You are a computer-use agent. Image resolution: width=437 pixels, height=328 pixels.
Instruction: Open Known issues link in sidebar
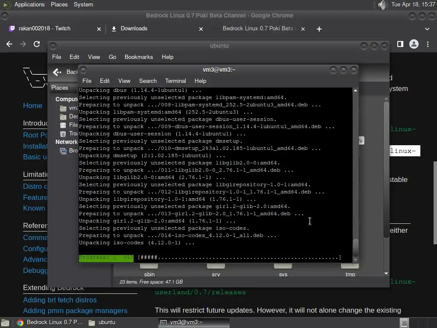[x=34, y=208]
